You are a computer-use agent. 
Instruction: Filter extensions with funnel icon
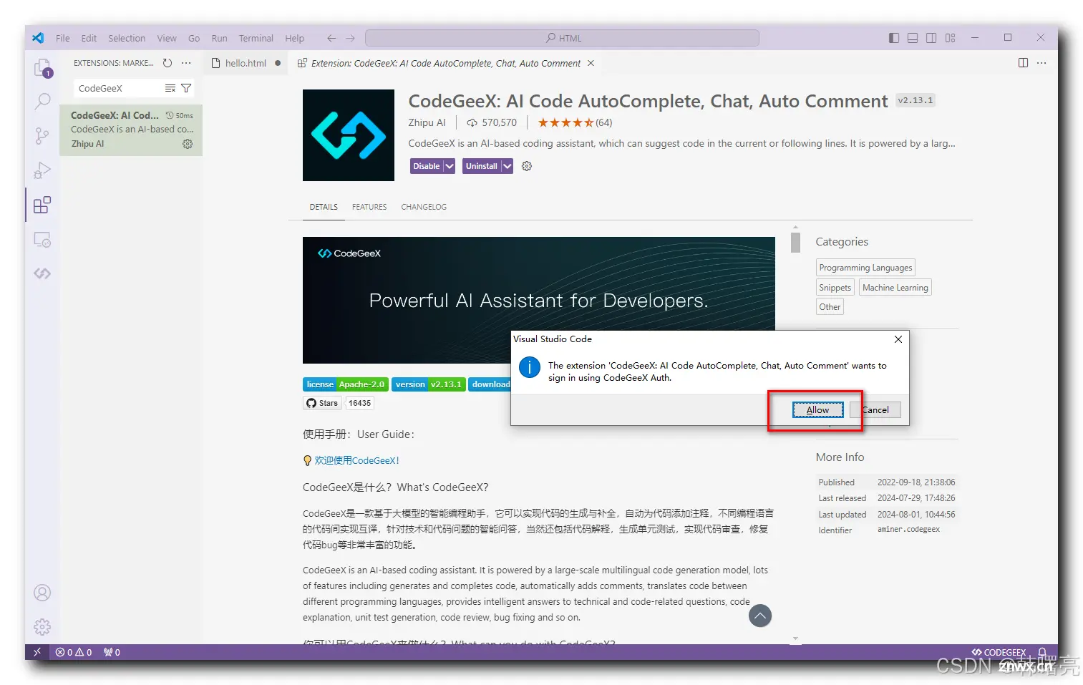pyautogui.click(x=186, y=88)
